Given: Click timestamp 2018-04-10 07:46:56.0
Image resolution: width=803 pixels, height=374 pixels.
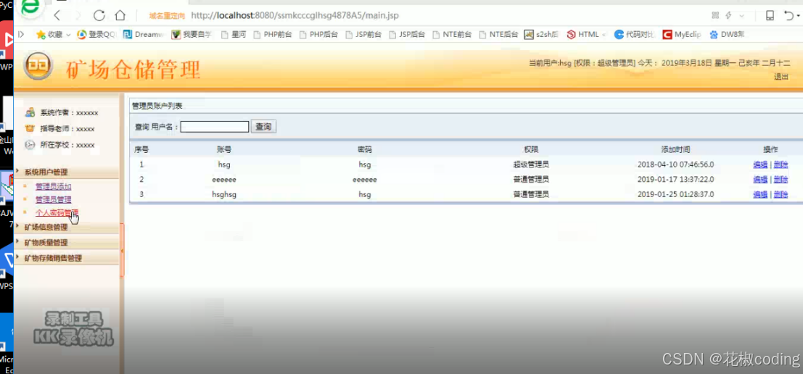Looking at the screenshot, I should click(x=675, y=165).
